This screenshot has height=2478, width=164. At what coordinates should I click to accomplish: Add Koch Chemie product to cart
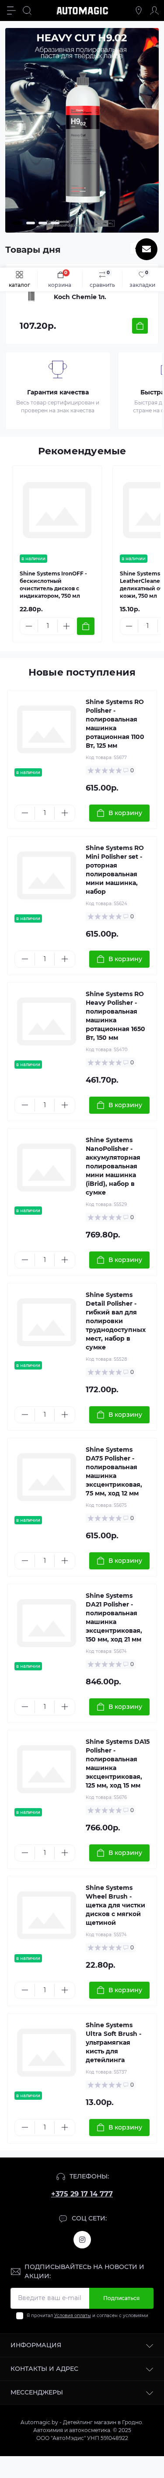tap(140, 326)
